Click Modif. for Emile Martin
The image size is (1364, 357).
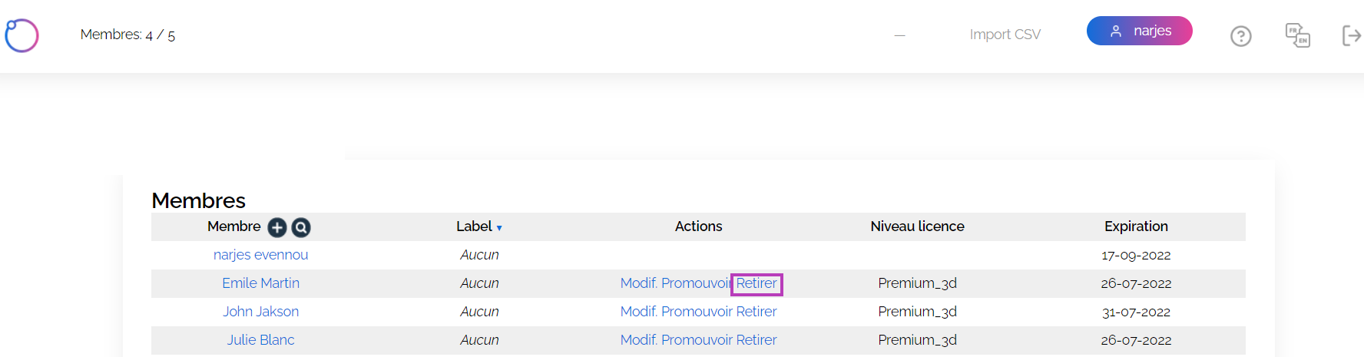(639, 283)
